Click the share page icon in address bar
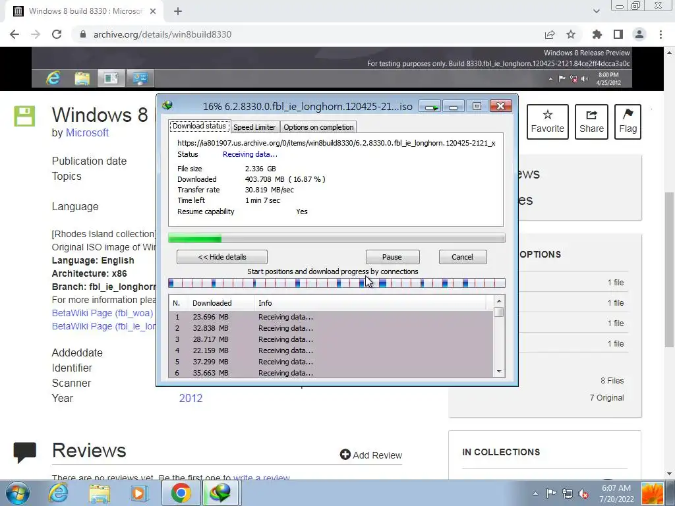This screenshot has height=506, width=675. 550,34
